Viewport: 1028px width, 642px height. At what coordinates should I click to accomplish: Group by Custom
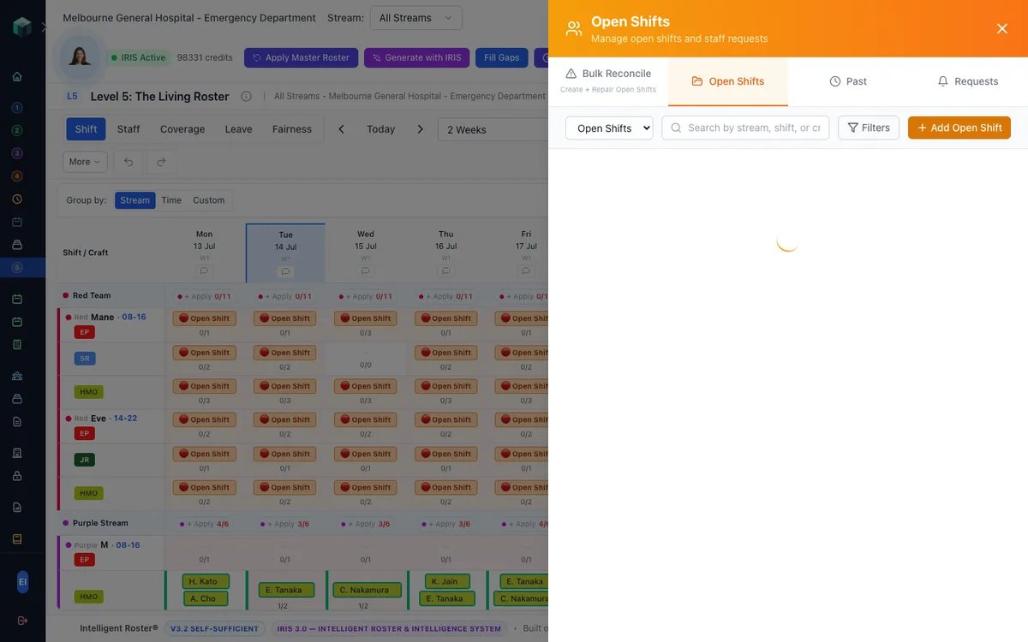point(208,200)
